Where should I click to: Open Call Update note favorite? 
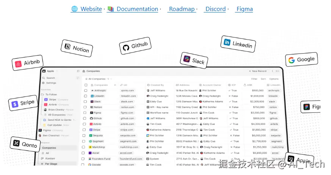coord(56,125)
